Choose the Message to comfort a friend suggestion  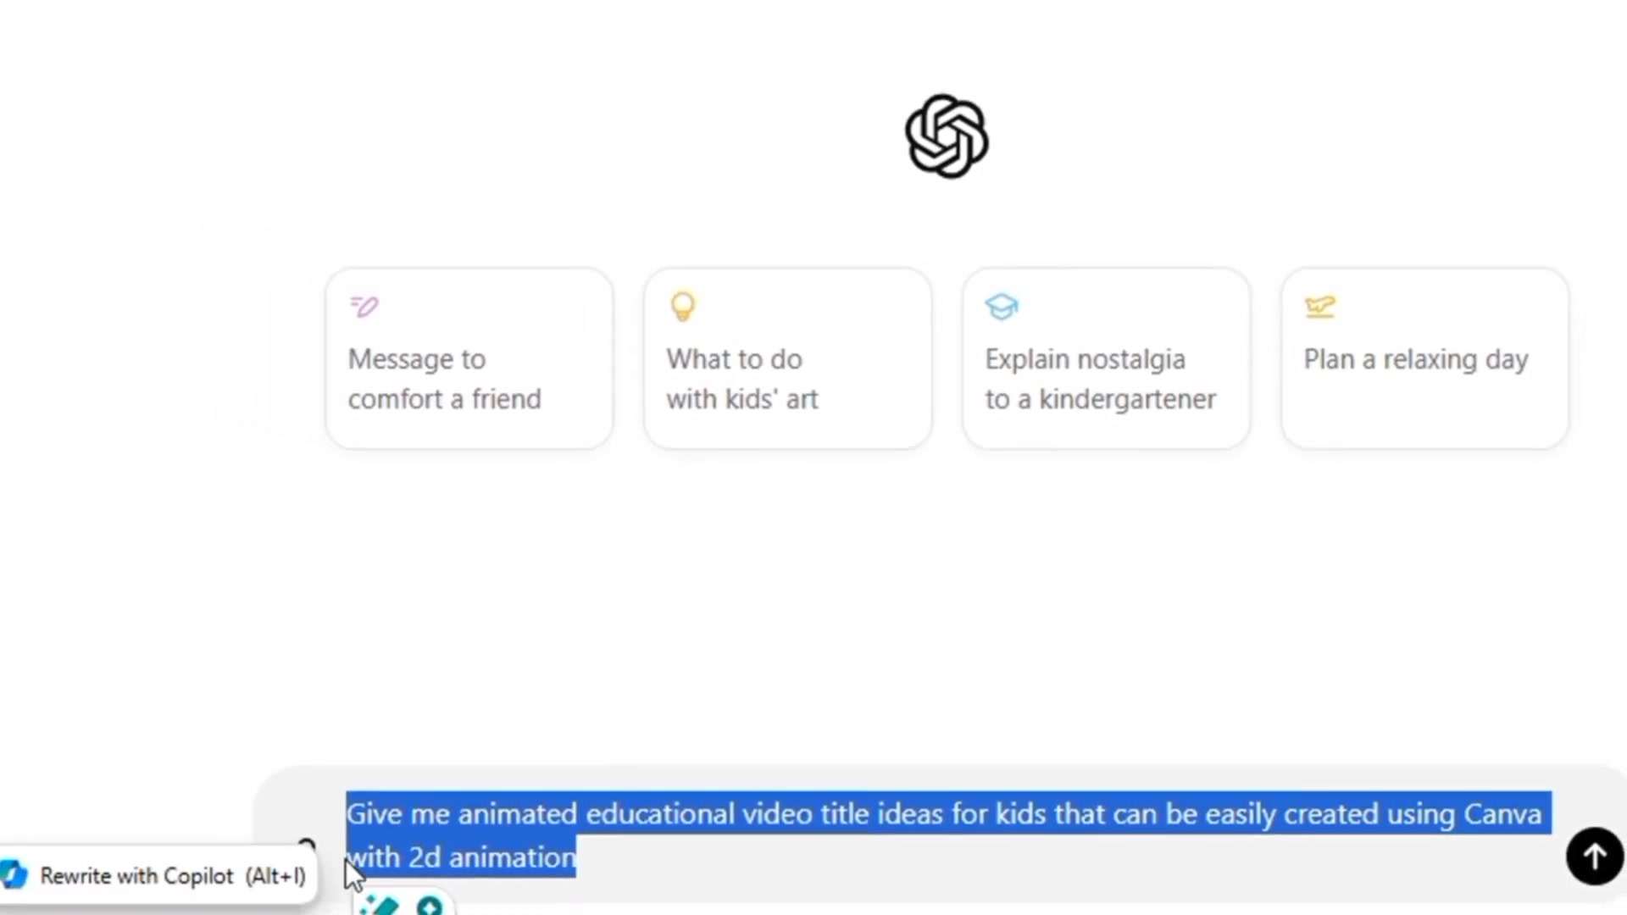point(469,358)
